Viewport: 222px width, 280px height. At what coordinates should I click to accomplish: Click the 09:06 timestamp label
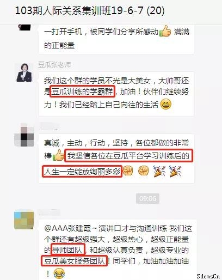pos(147,198)
